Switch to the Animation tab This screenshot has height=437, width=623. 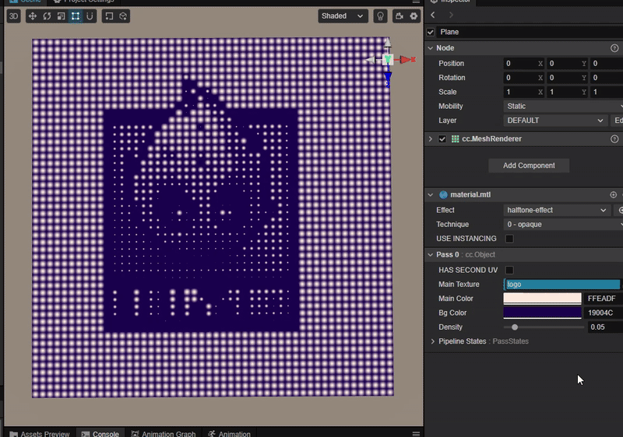coord(229,433)
